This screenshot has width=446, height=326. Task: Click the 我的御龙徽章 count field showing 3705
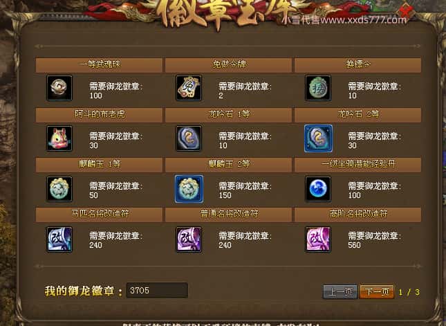pyautogui.click(x=157, y=291)
